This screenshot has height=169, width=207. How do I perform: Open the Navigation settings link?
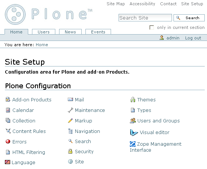pyautogui.click(x=87, y=131)
